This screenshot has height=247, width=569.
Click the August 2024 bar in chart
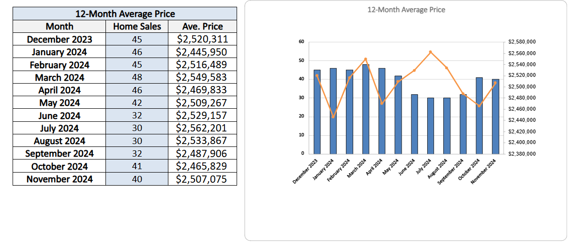click(x=447, y=126)
